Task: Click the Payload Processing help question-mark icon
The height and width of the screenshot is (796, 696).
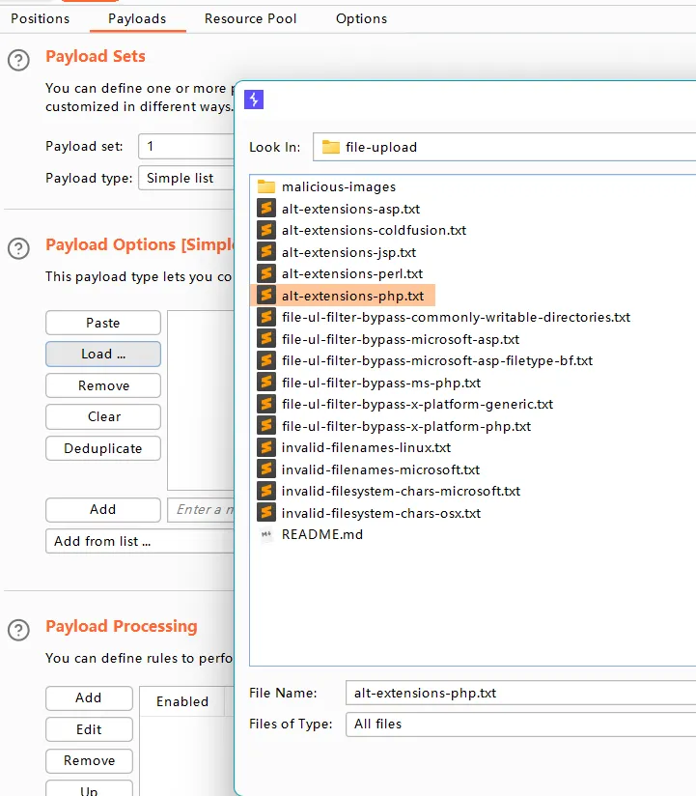Action: coord(18,630)
